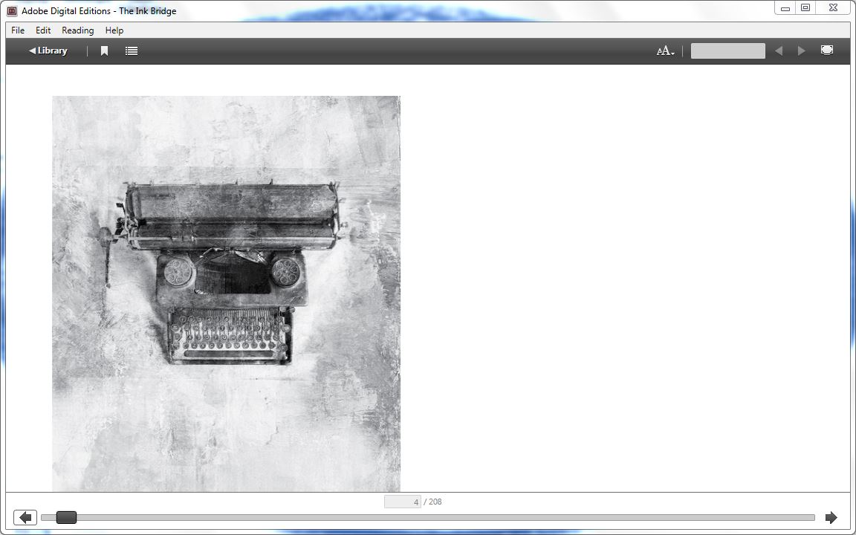Click the typewriter cover image
Screen dimensions: 856x535
226,294
